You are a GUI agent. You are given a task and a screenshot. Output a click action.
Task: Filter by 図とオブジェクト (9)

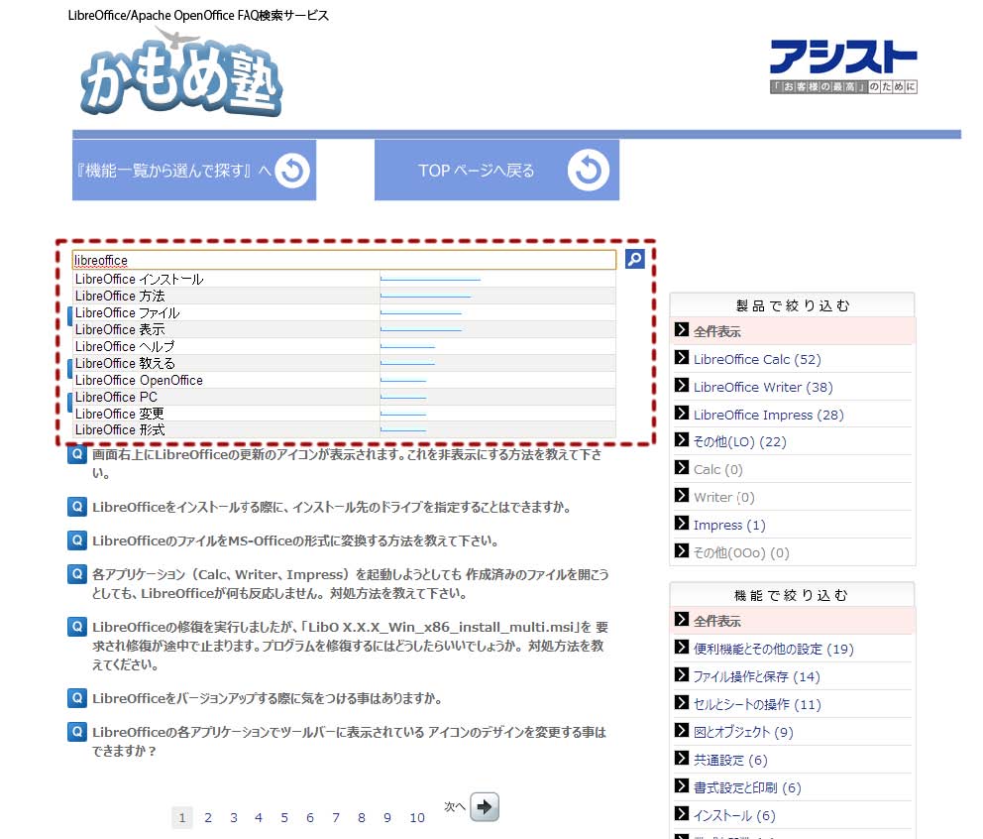[x=743, y=732]
